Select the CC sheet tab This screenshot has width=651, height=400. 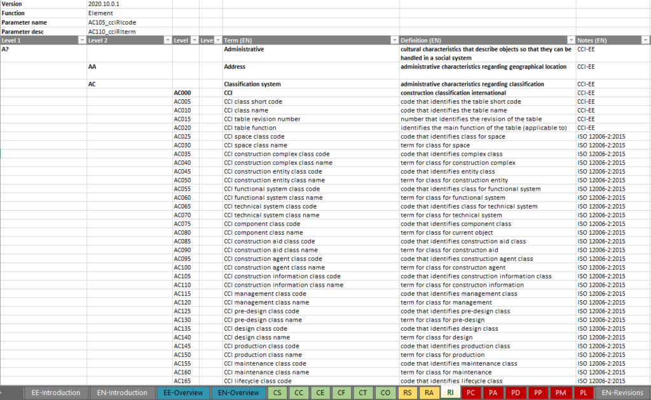pyautogui.click(x=299, y=393)
